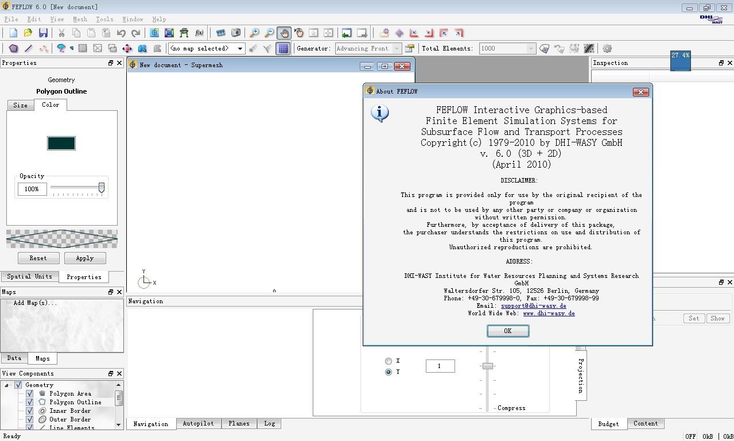The image size is (734, 441).
Task: Switch to the Spatial Units tab
Action: point(29,276)
